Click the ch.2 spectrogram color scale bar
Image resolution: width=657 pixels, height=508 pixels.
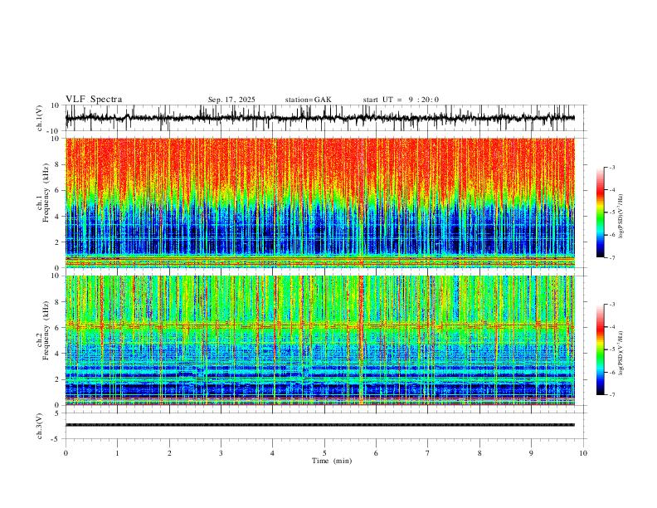600,349
